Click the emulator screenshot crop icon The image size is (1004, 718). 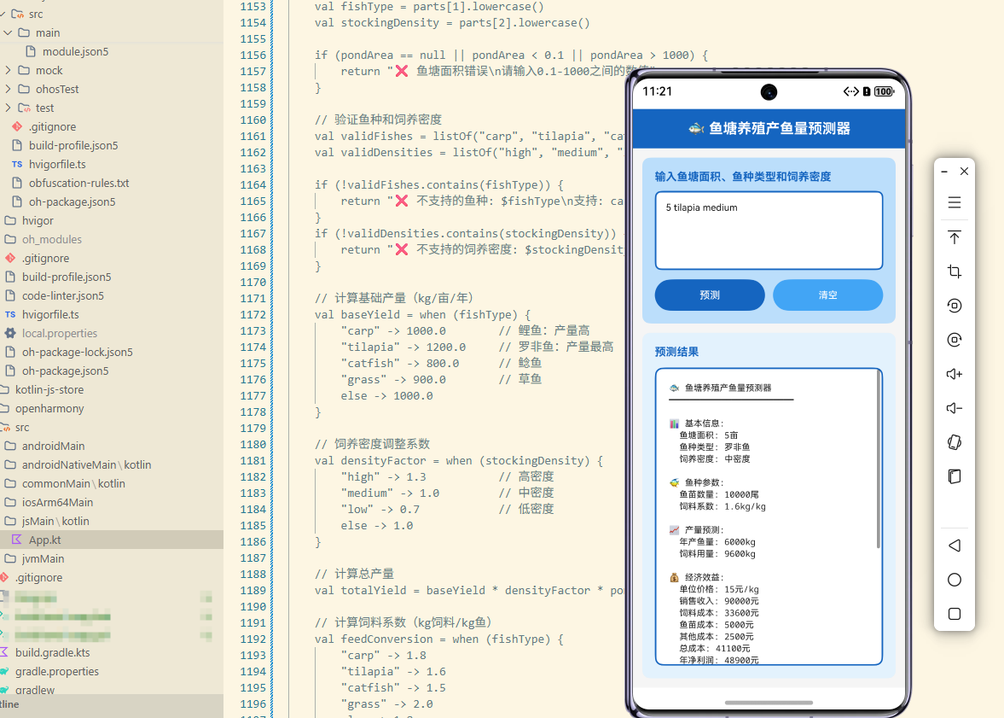click(954, 271)
